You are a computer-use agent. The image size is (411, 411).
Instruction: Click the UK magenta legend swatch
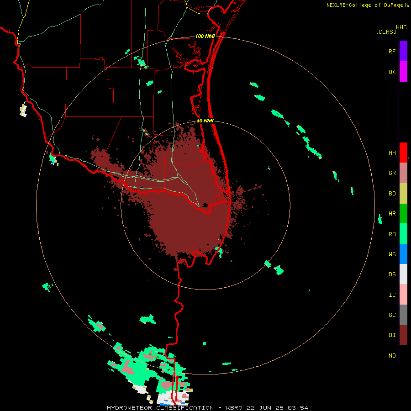(x=403, y=72)
